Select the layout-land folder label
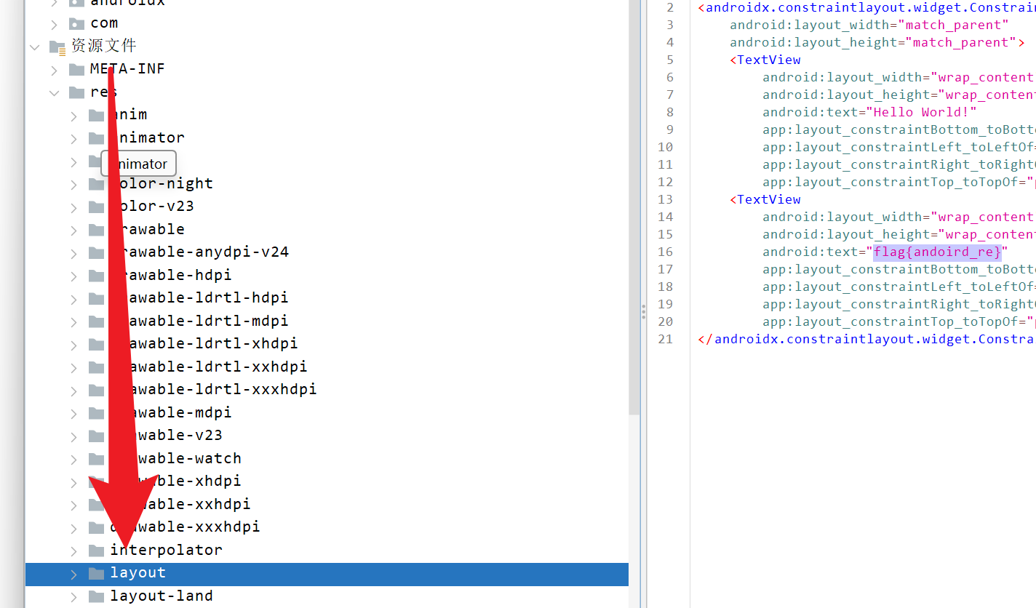 pyautogui.click(x=162, y=596)
